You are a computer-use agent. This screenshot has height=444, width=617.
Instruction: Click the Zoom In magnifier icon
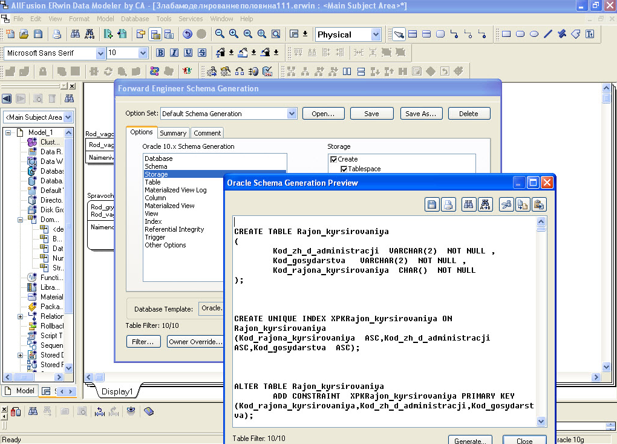233,34
